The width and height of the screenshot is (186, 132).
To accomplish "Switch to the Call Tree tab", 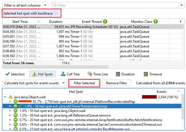I will [x=70, y=74].
